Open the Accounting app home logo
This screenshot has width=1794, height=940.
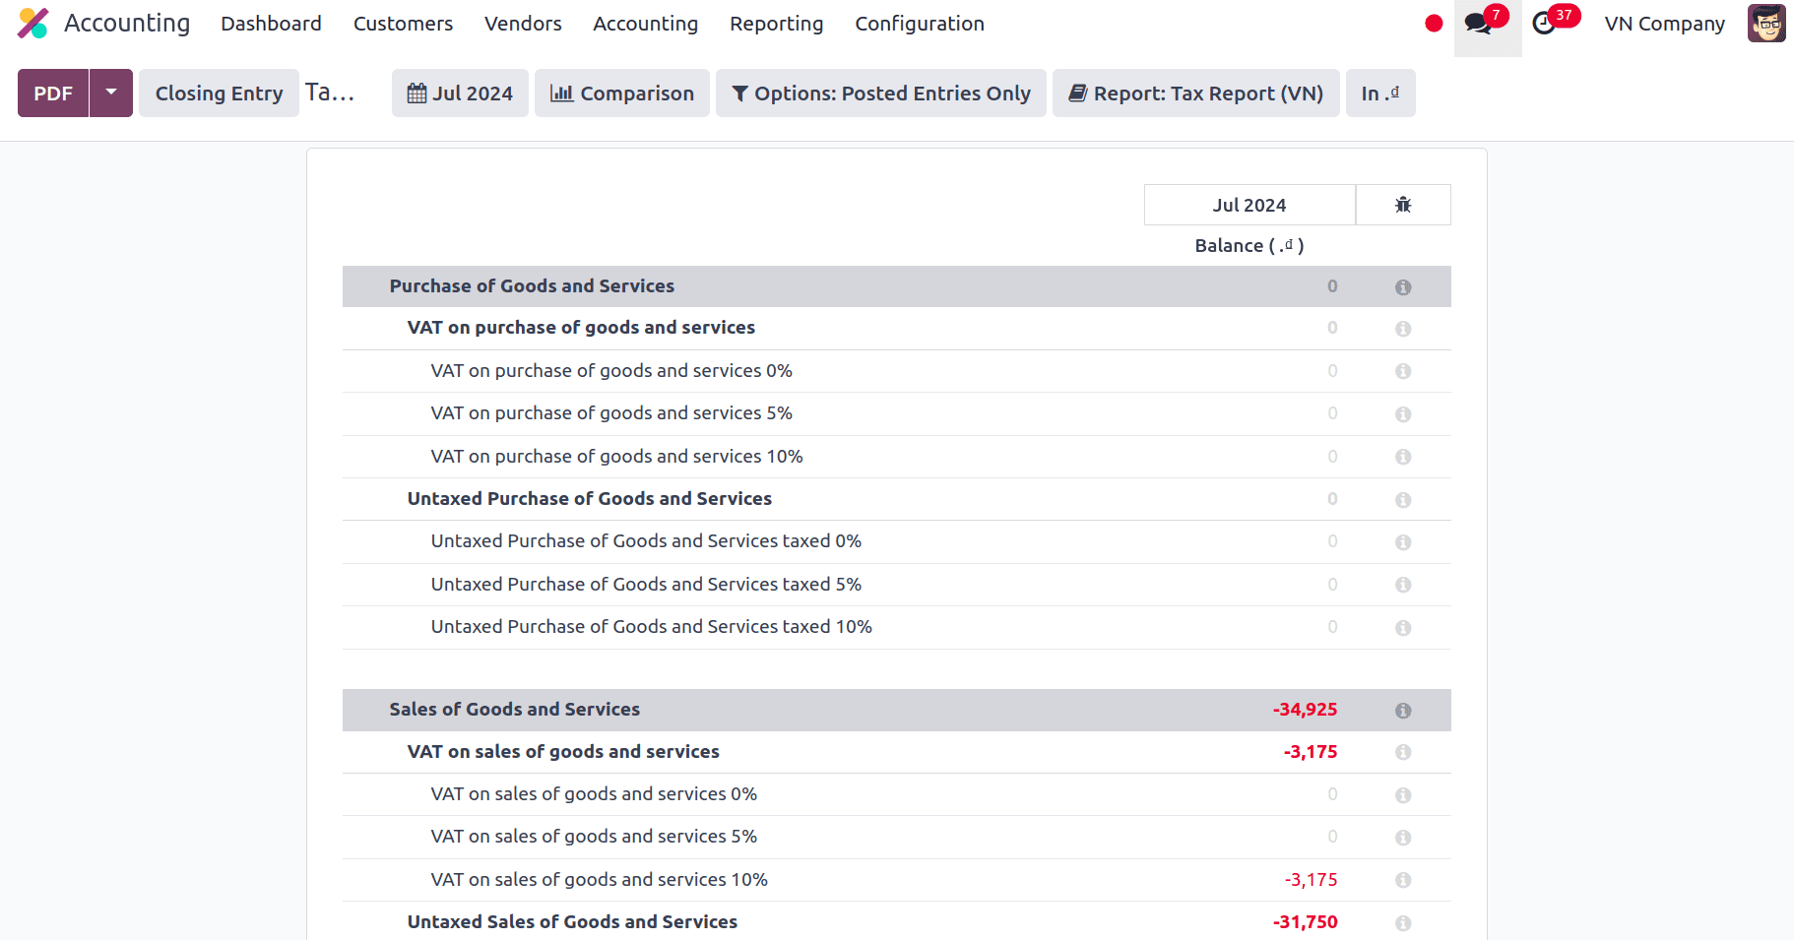(32, 24)
